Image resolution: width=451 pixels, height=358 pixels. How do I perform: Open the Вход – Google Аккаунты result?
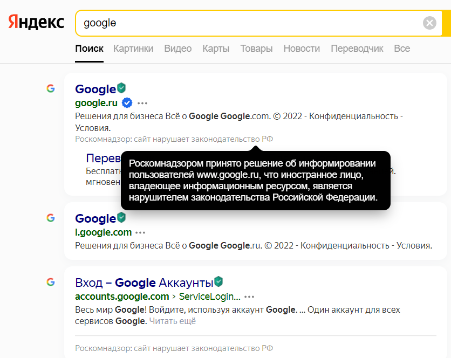point(144,283)
